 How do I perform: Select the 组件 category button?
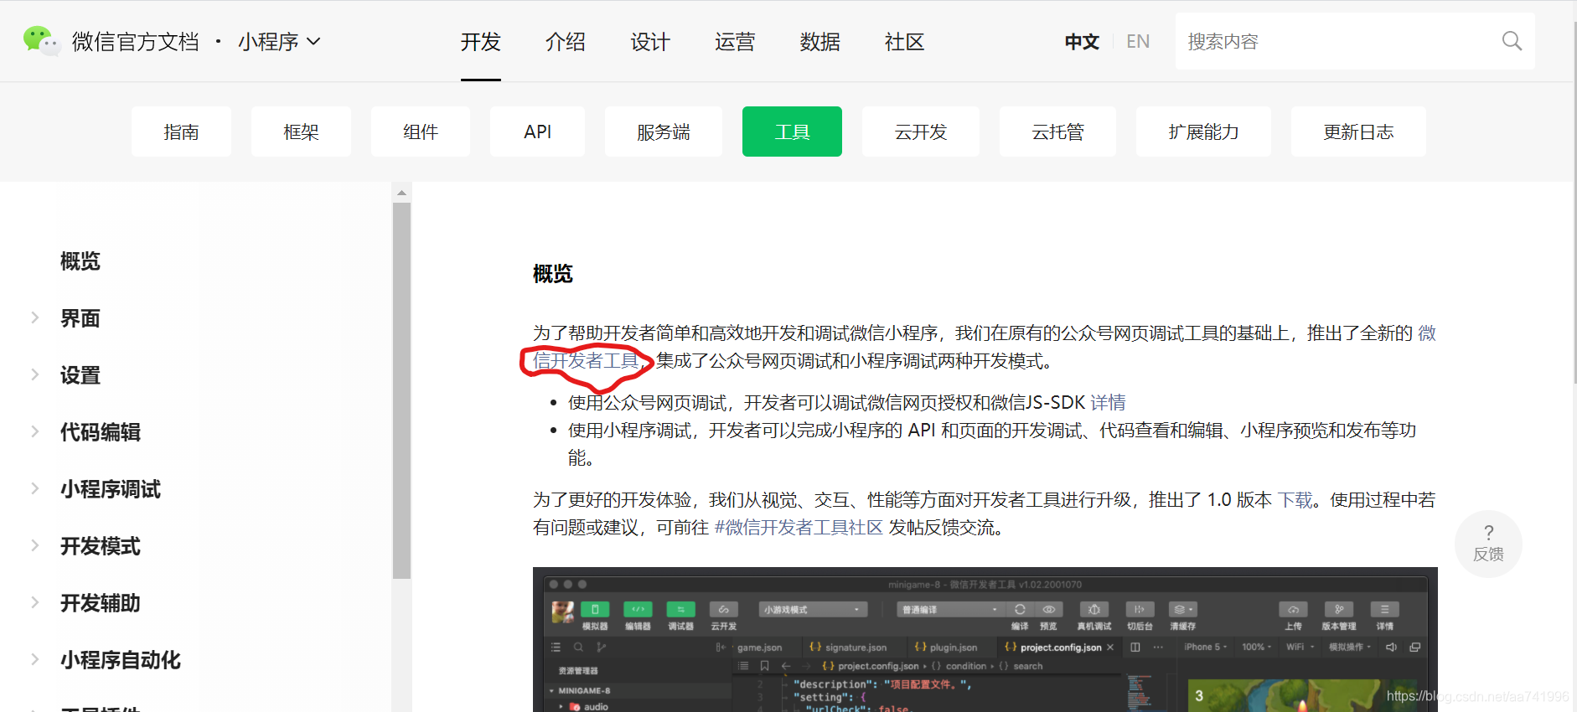click(421, 132)
